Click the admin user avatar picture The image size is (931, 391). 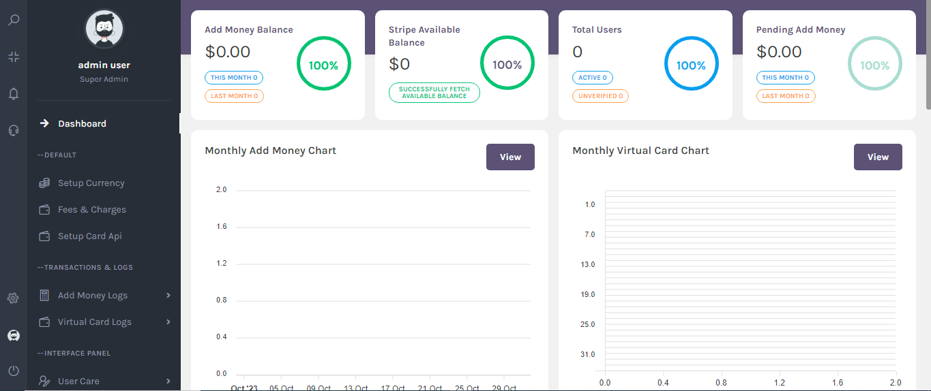click(104, 29)
